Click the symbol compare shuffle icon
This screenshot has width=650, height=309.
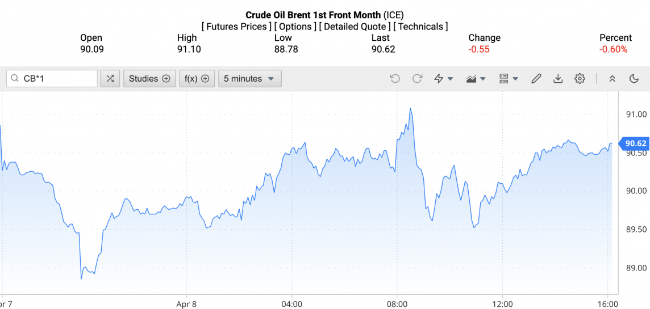(110, 79)
